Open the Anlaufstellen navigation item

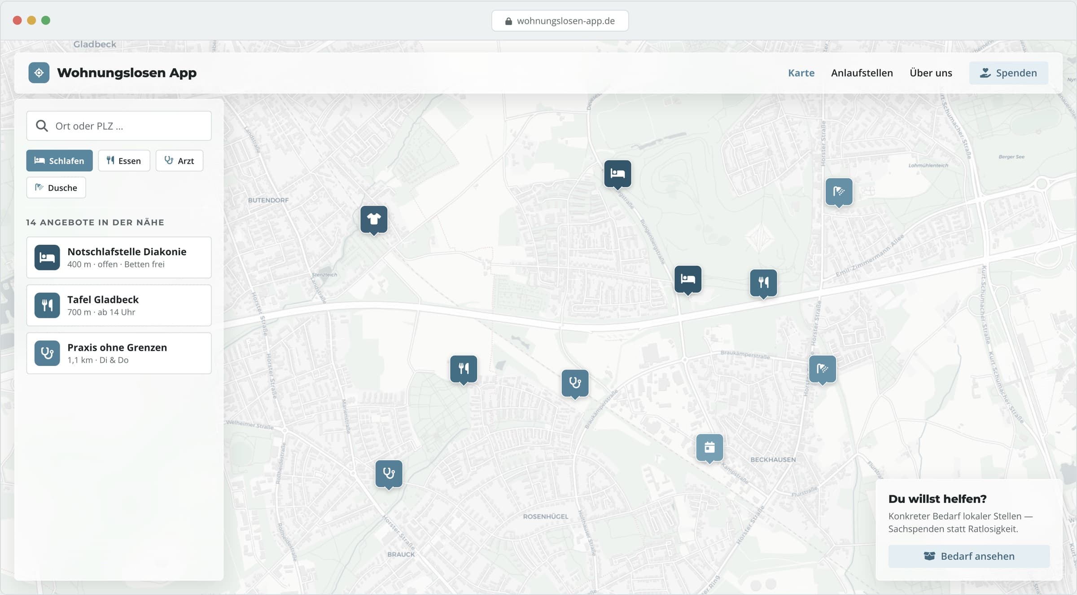862,73
